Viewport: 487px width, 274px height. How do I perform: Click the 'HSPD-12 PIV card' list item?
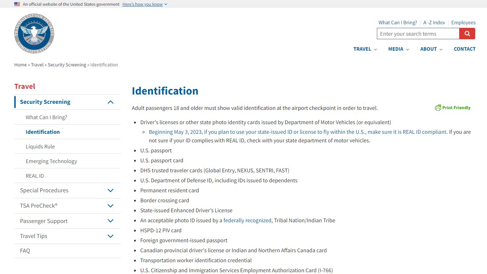click(x=161, y=230)
